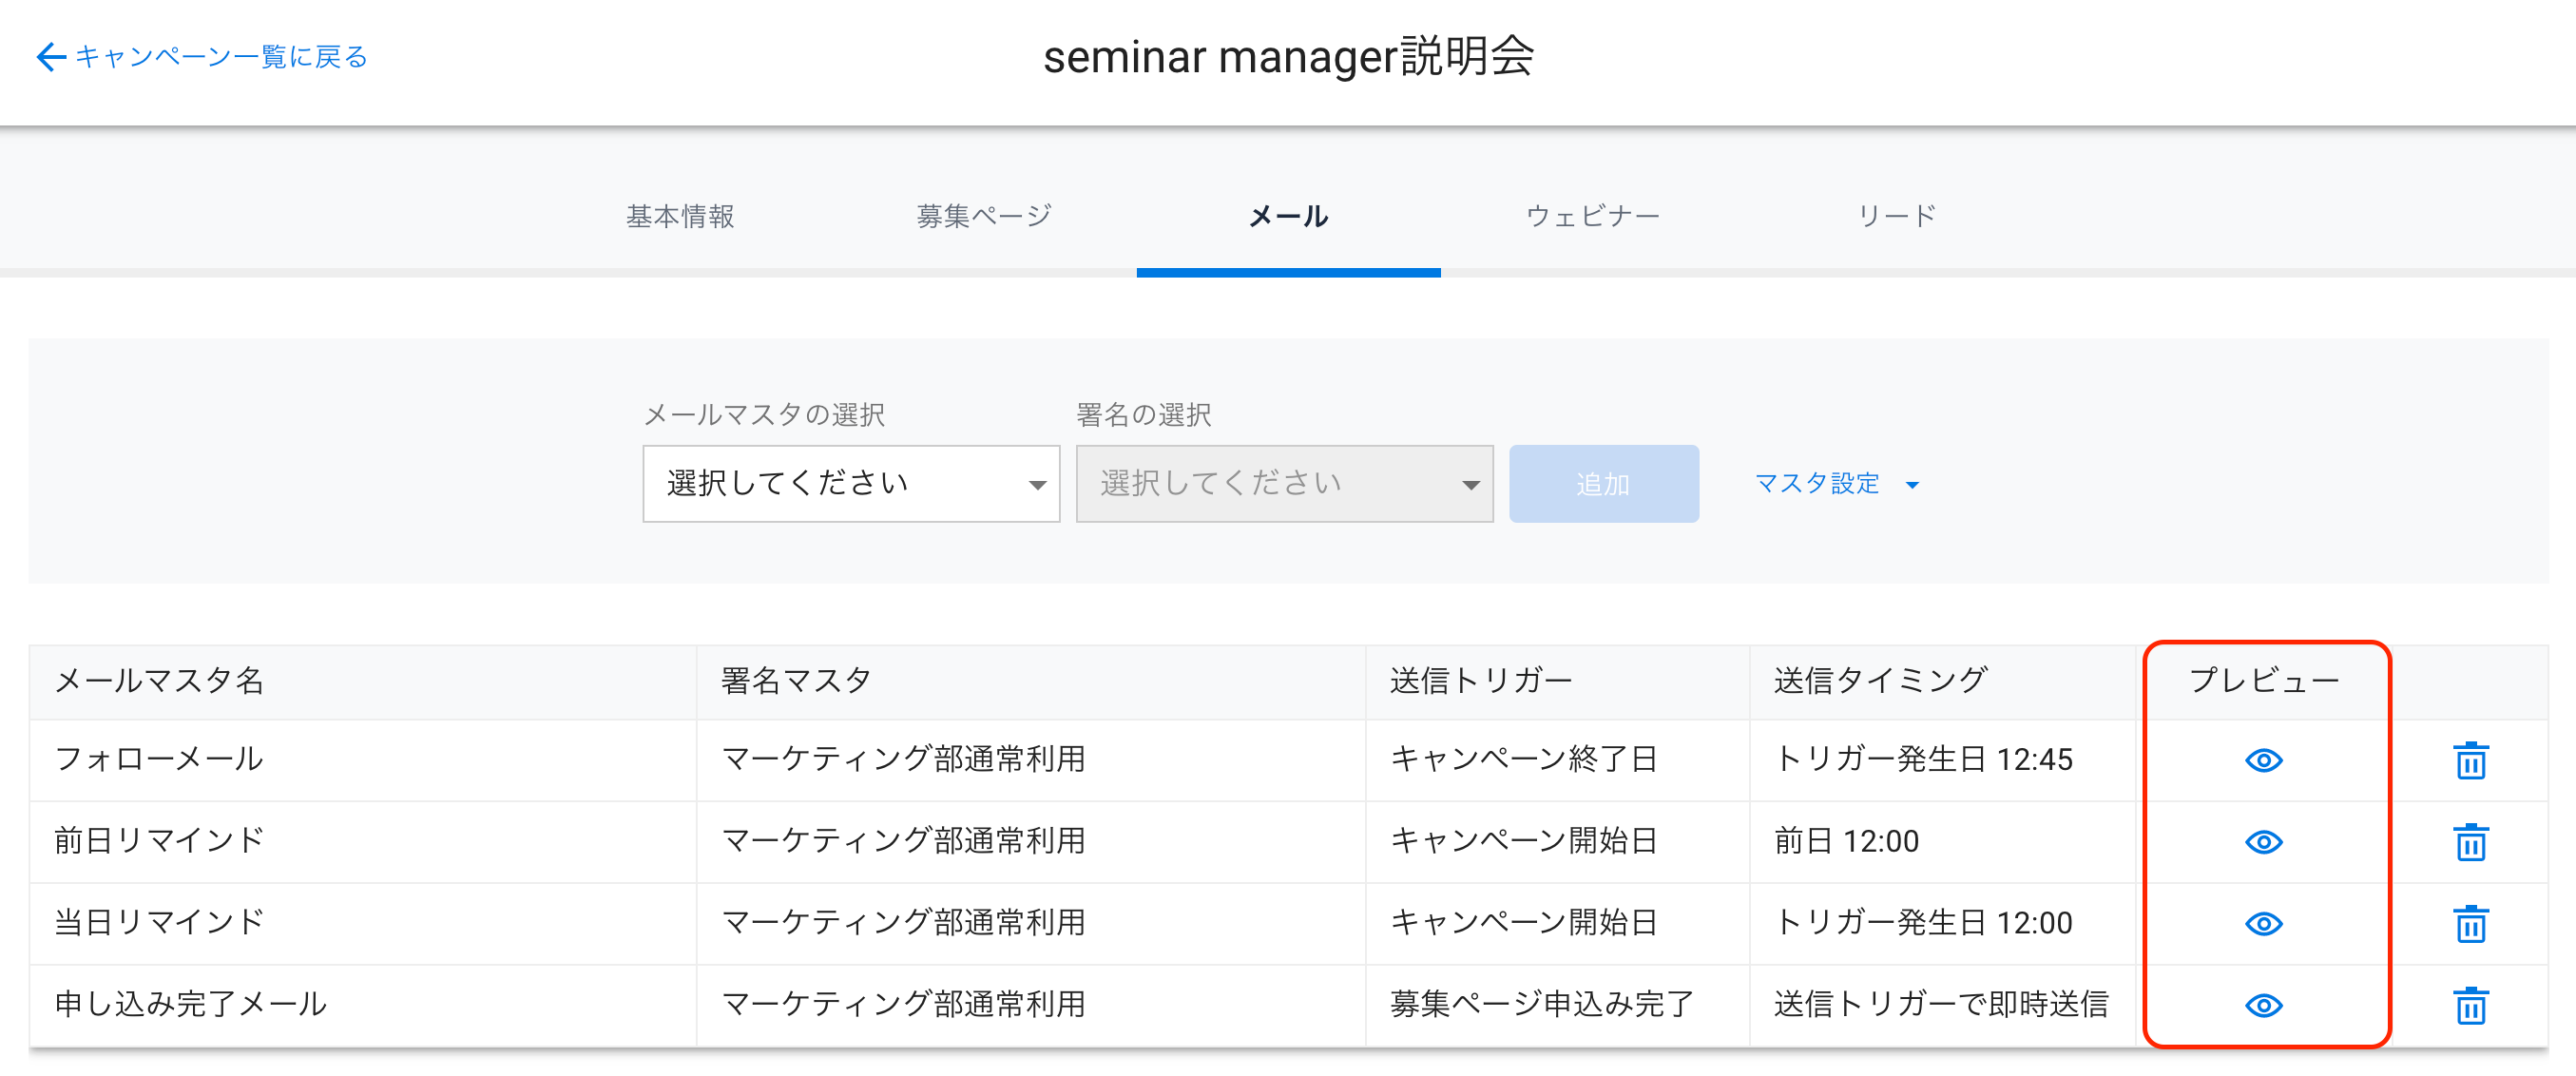Click signature cell in フォローメール row
The height and width of the screenshot is (1076, 2576).
tap(1031, 761)
